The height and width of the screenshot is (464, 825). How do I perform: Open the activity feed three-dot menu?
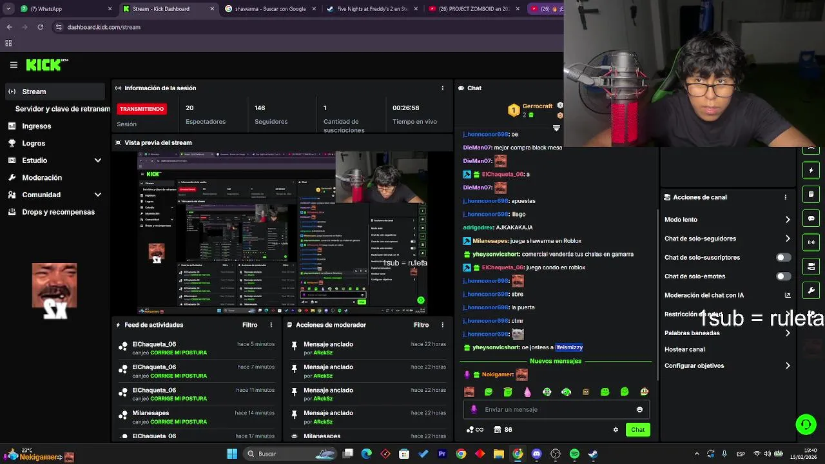coord(271,325)
